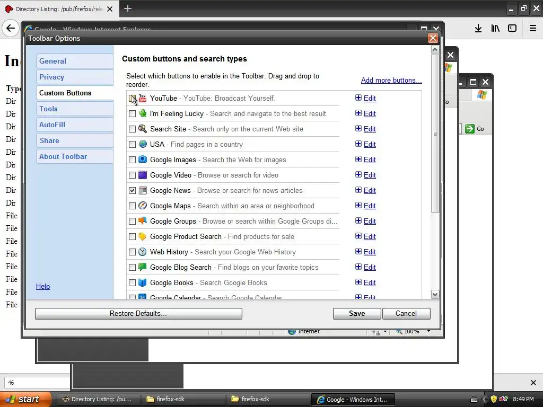Open the Add more buttons link
543x407 pixels.
(391, 81)
